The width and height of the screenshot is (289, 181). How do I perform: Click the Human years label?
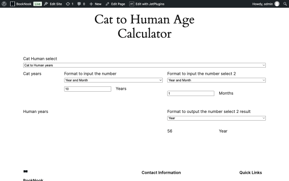click(36, 111)
